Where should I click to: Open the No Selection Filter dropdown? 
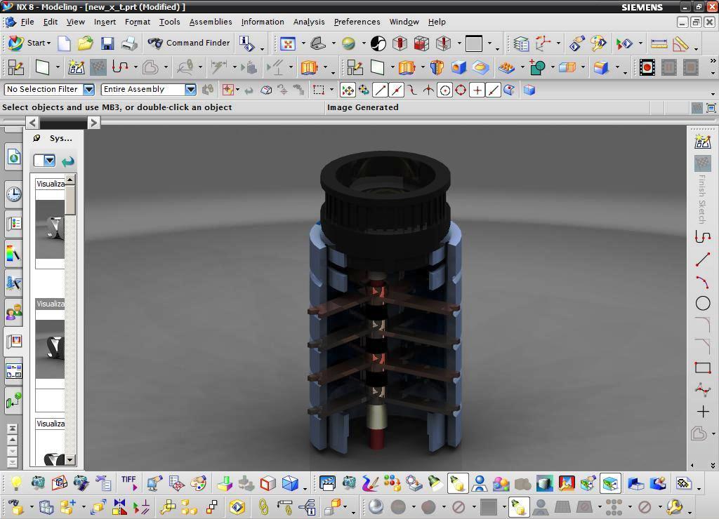(x=89, y=89)
